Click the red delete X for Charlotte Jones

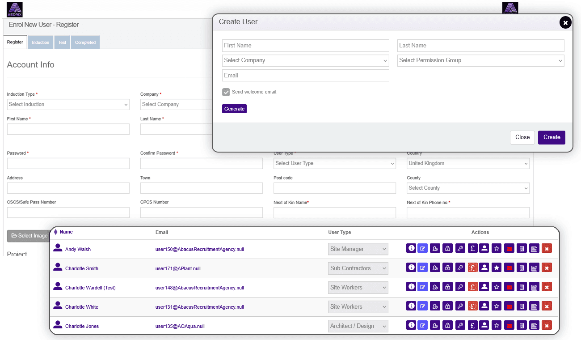click(x=546, y=325)
